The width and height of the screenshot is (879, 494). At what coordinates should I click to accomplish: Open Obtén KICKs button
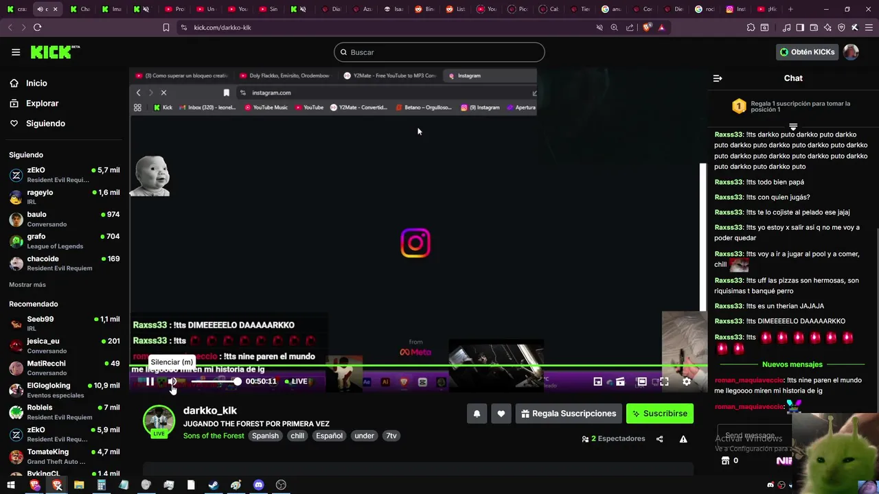click(x=807, y=52)
